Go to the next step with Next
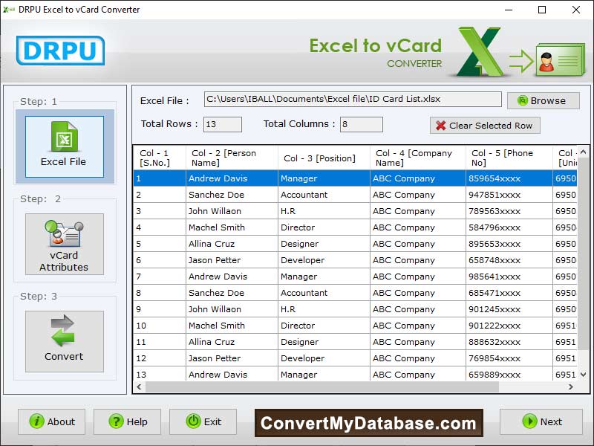594x446 pixels. [541, 421]
